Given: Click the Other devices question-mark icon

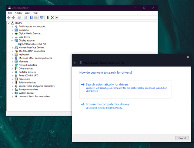Looking at the screenshot, I should (16, 69).
